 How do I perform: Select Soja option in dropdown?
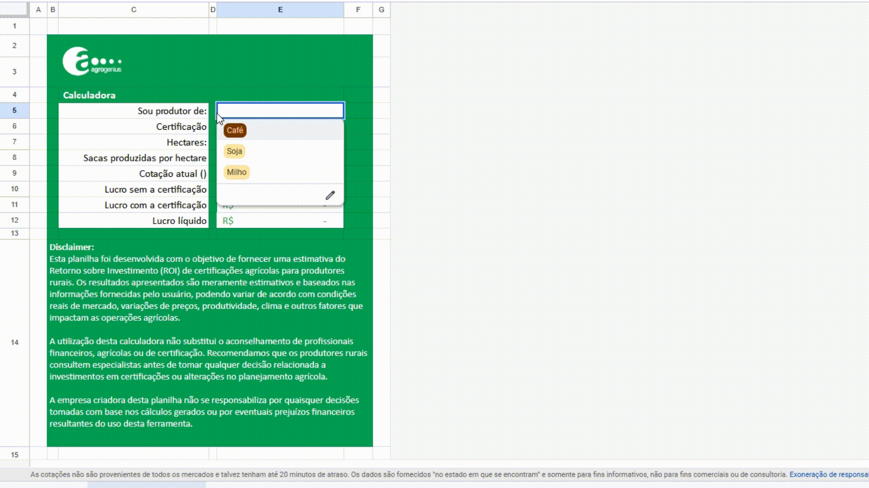point(234,151)
